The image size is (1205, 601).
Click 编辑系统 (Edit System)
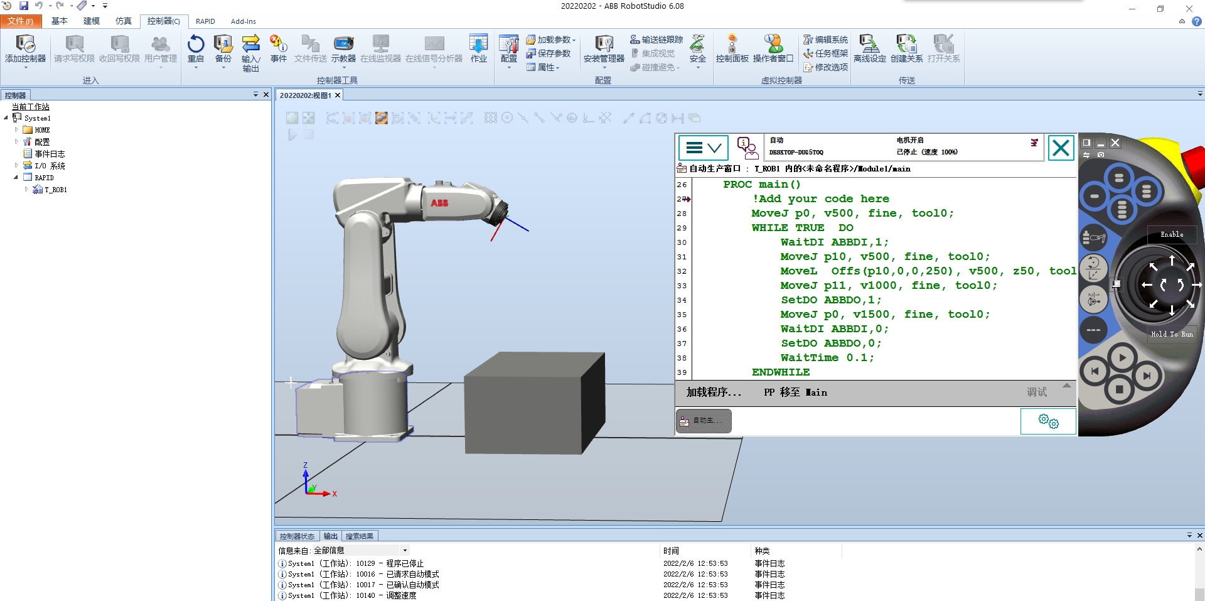point(825,40)
